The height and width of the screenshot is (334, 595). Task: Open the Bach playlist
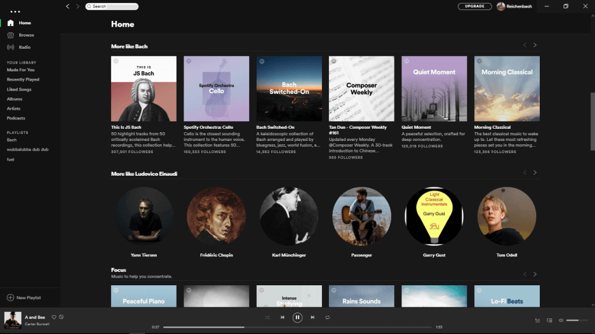(x=12, y=140)
